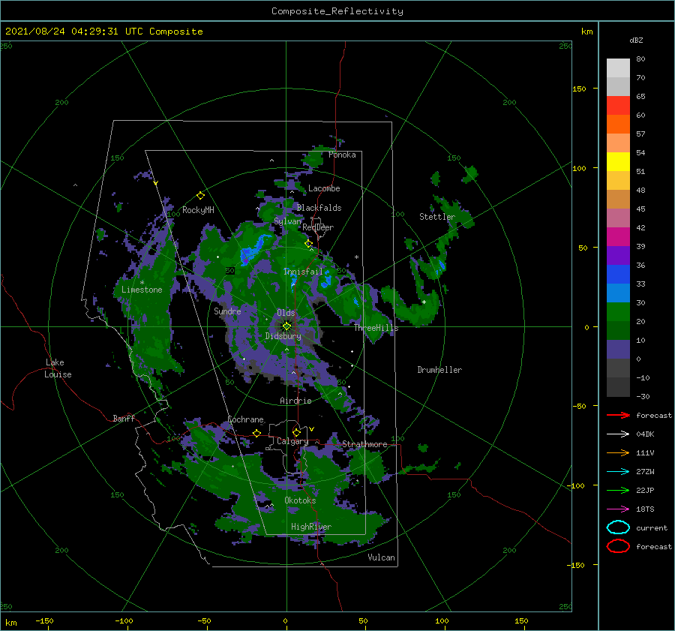Click the ThreeHills label
The height and width of the screenshot is (631, 675).
[x=376, y=328]
